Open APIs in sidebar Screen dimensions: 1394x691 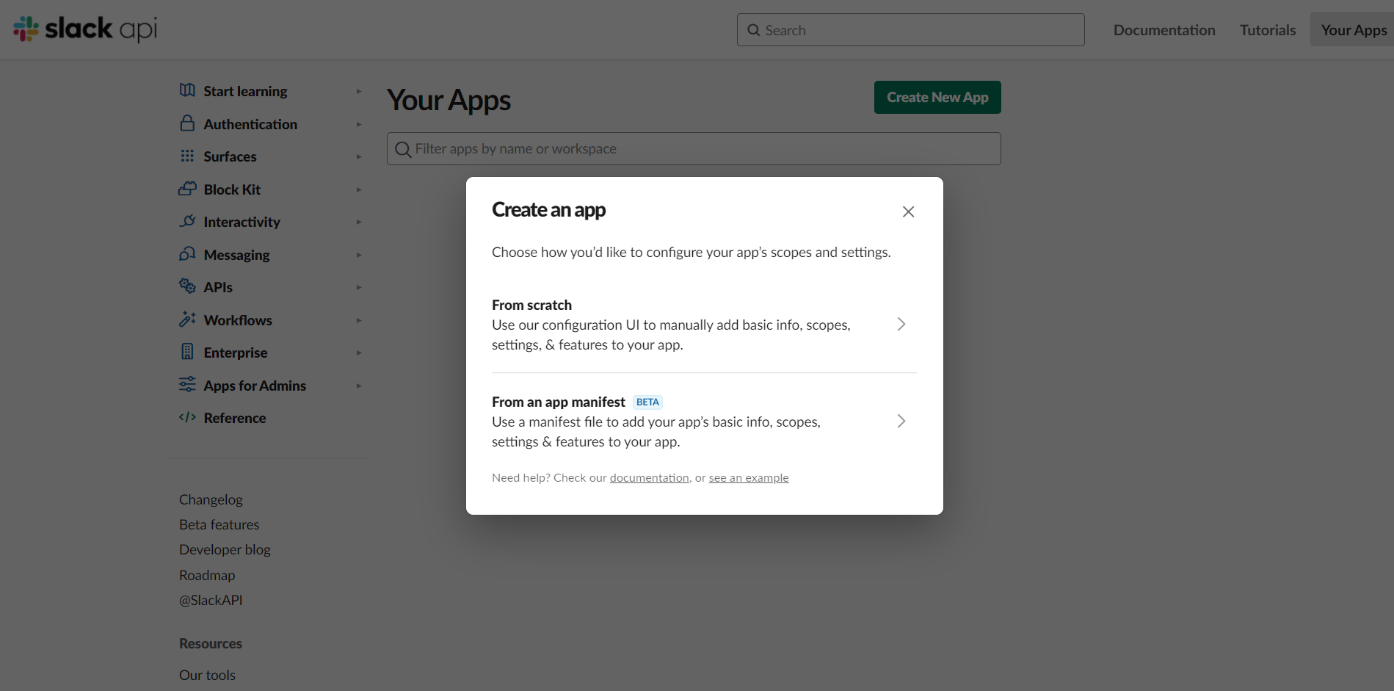[218, 287]
